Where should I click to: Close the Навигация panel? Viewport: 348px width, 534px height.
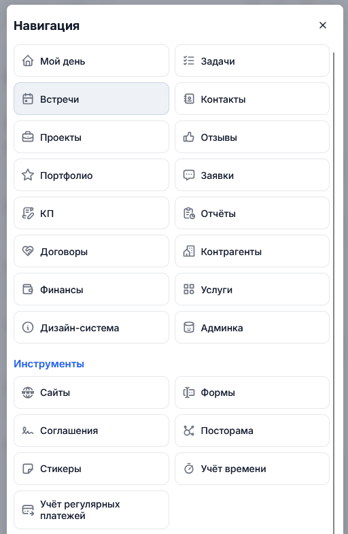pos(323,25)
